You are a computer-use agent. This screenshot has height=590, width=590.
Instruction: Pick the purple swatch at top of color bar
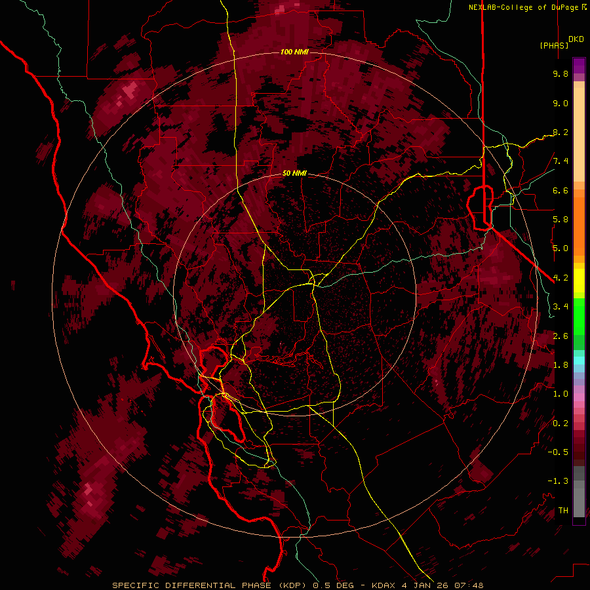coord(579,66)
